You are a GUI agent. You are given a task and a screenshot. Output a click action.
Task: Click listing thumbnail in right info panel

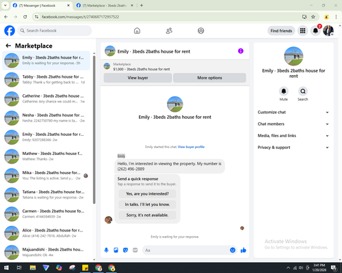point(293,57)
